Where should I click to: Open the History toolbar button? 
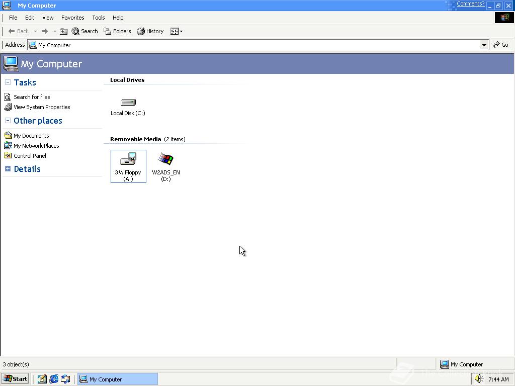pos(150,31)
